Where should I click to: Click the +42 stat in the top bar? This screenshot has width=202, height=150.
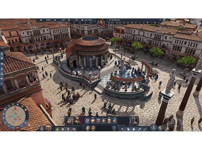(x=90, y=23)
